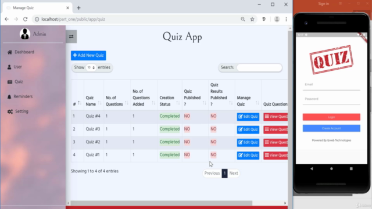Click the horizontal scrollbar right arrow
372x209 pixels.
[285, 203]
